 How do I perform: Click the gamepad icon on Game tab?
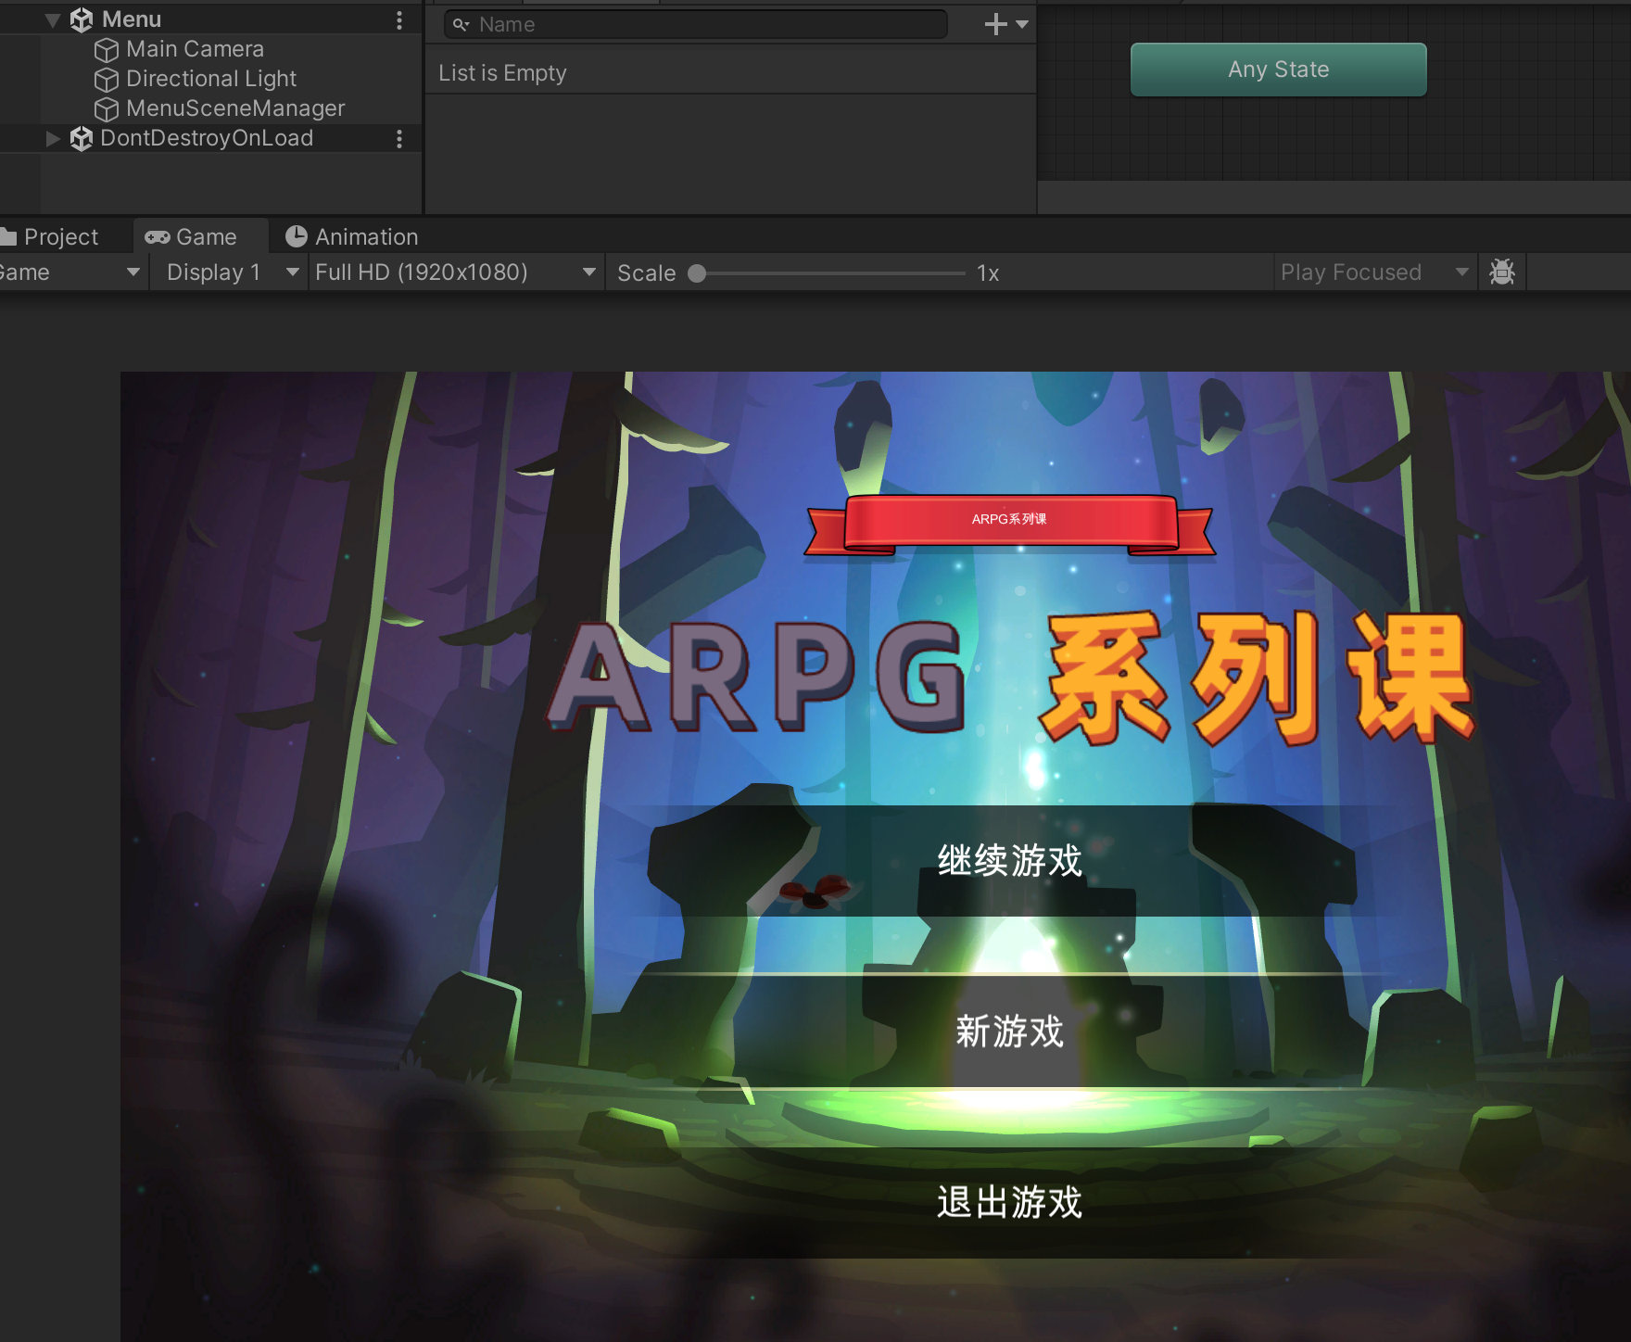pyautogui.click(x=157, y=237)
